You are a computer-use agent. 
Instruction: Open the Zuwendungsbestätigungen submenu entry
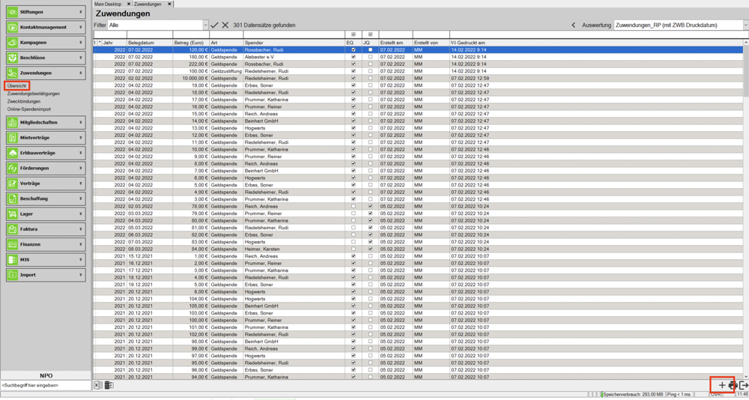[x=34, y=94]
